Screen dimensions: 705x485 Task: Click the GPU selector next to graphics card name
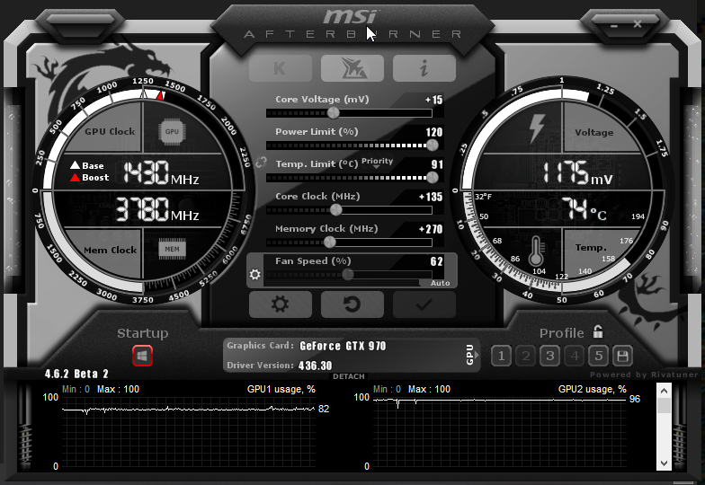[469, 355]
